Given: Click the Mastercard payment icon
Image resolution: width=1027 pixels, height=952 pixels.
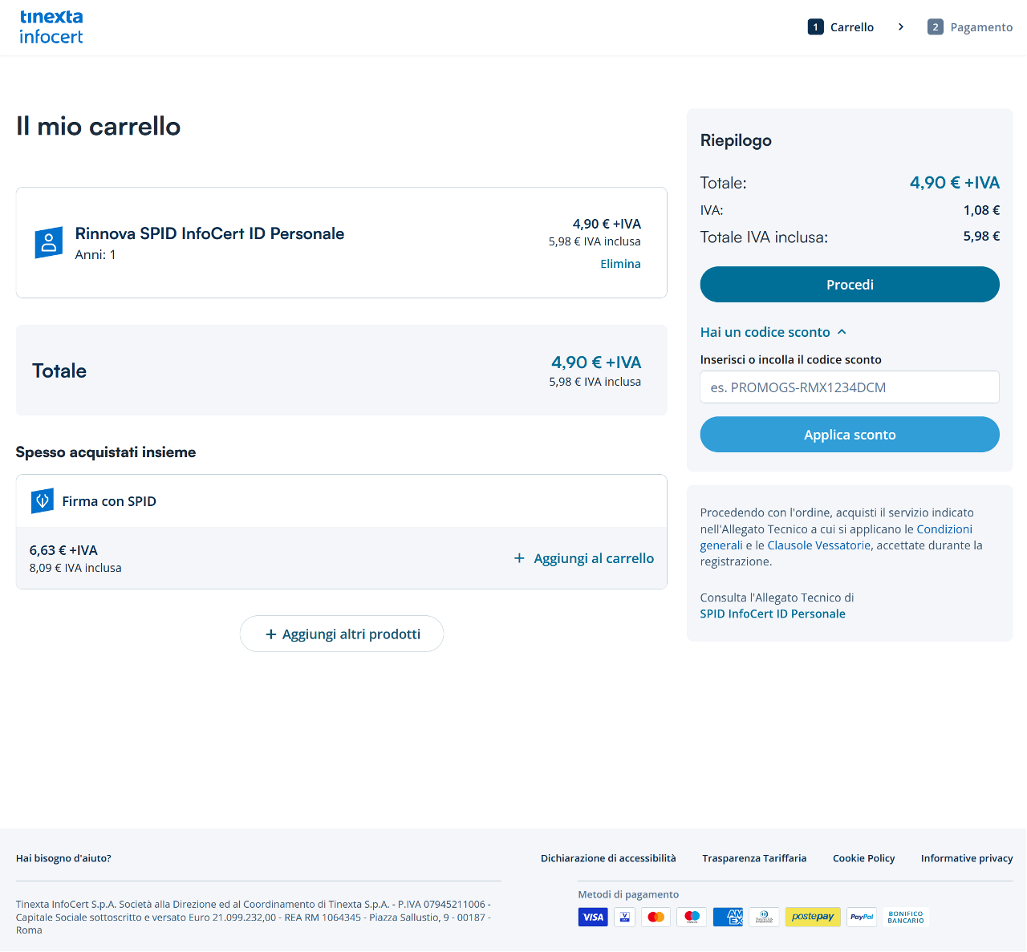Looking at the screenshot, I should tap(656, 917).
